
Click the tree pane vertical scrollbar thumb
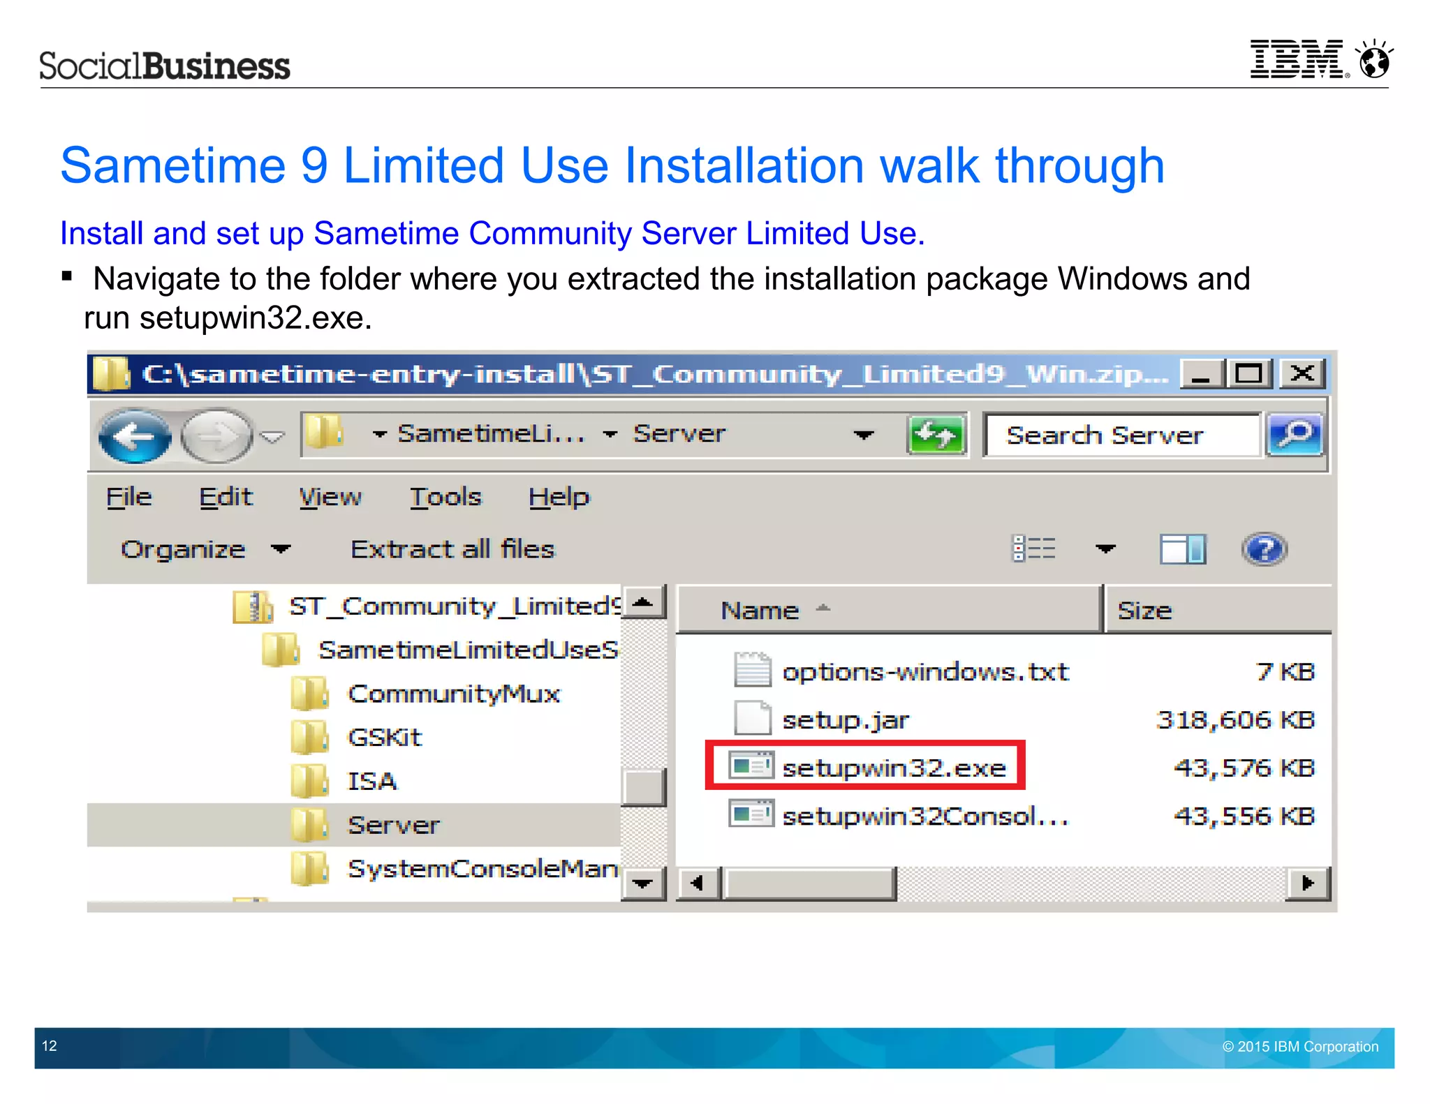pos(643,787)
